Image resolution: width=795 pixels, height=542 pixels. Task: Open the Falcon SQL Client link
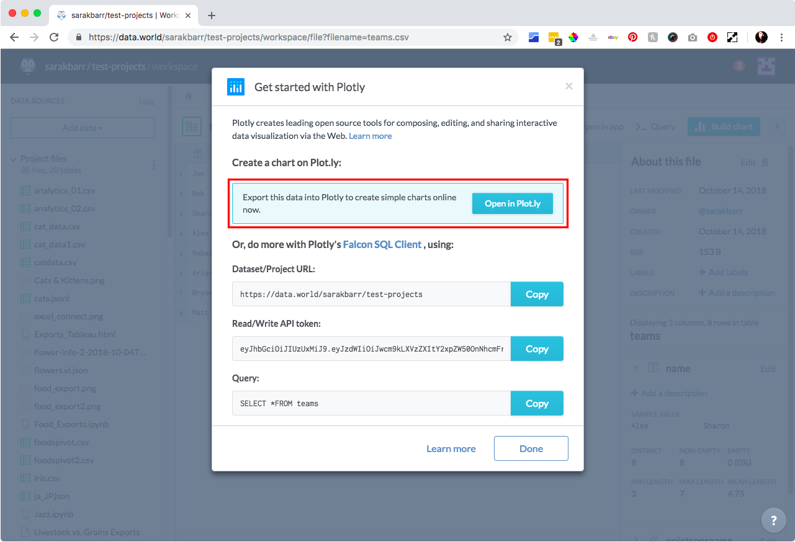(x=382, y=244)
